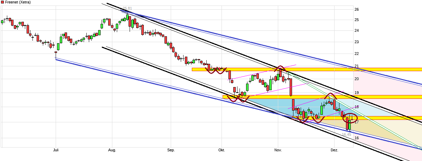The width and height of the screenshot is (422, 161).
Task: Click the red legend square beside Freenet
Action: point(2,2)
